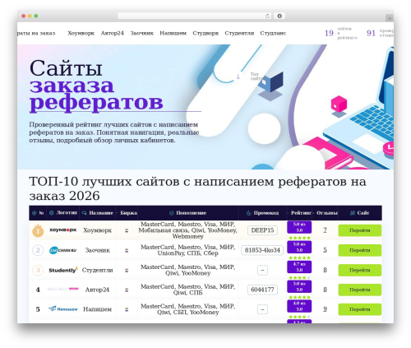Click the down arrow Топ сайтов circle

click(x=238, y=77)
